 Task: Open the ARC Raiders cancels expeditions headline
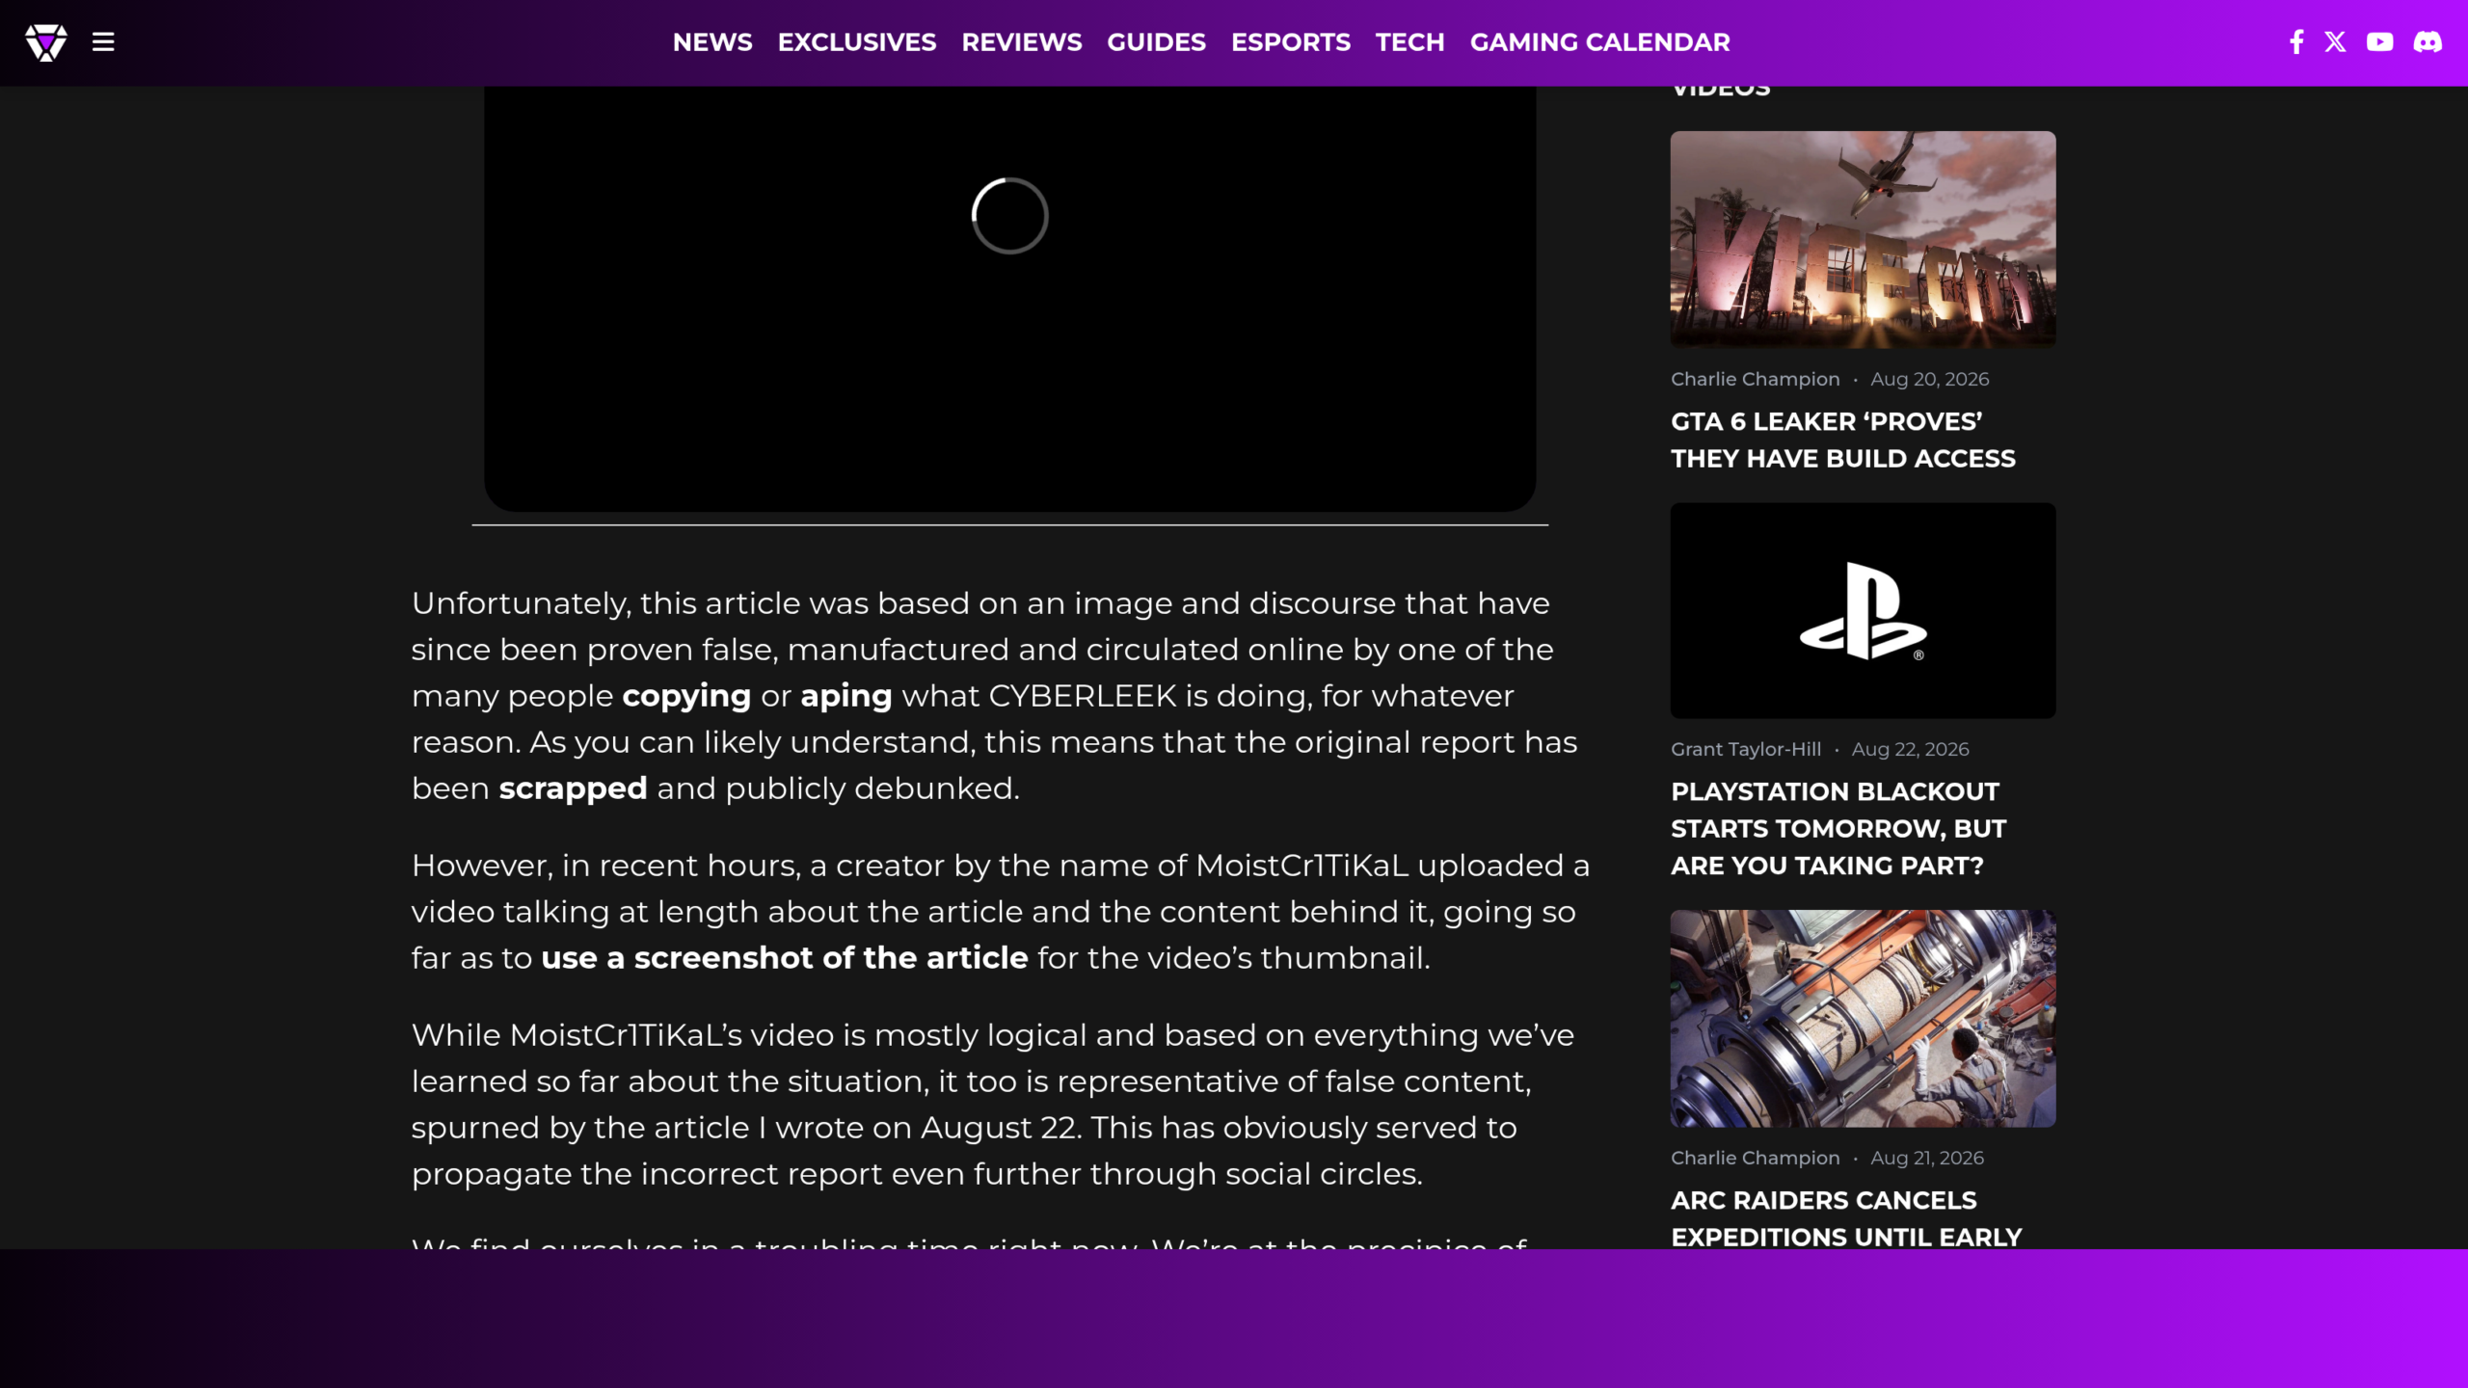[x=1846, y=1218]
